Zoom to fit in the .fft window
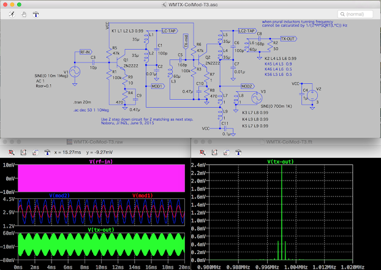This screenshot has width=381, height=270. (202, 152)
